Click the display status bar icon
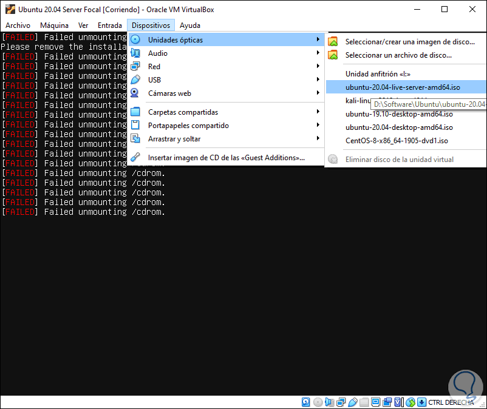The height and width of the screenshot is (409, 487). tap(375, 402)
